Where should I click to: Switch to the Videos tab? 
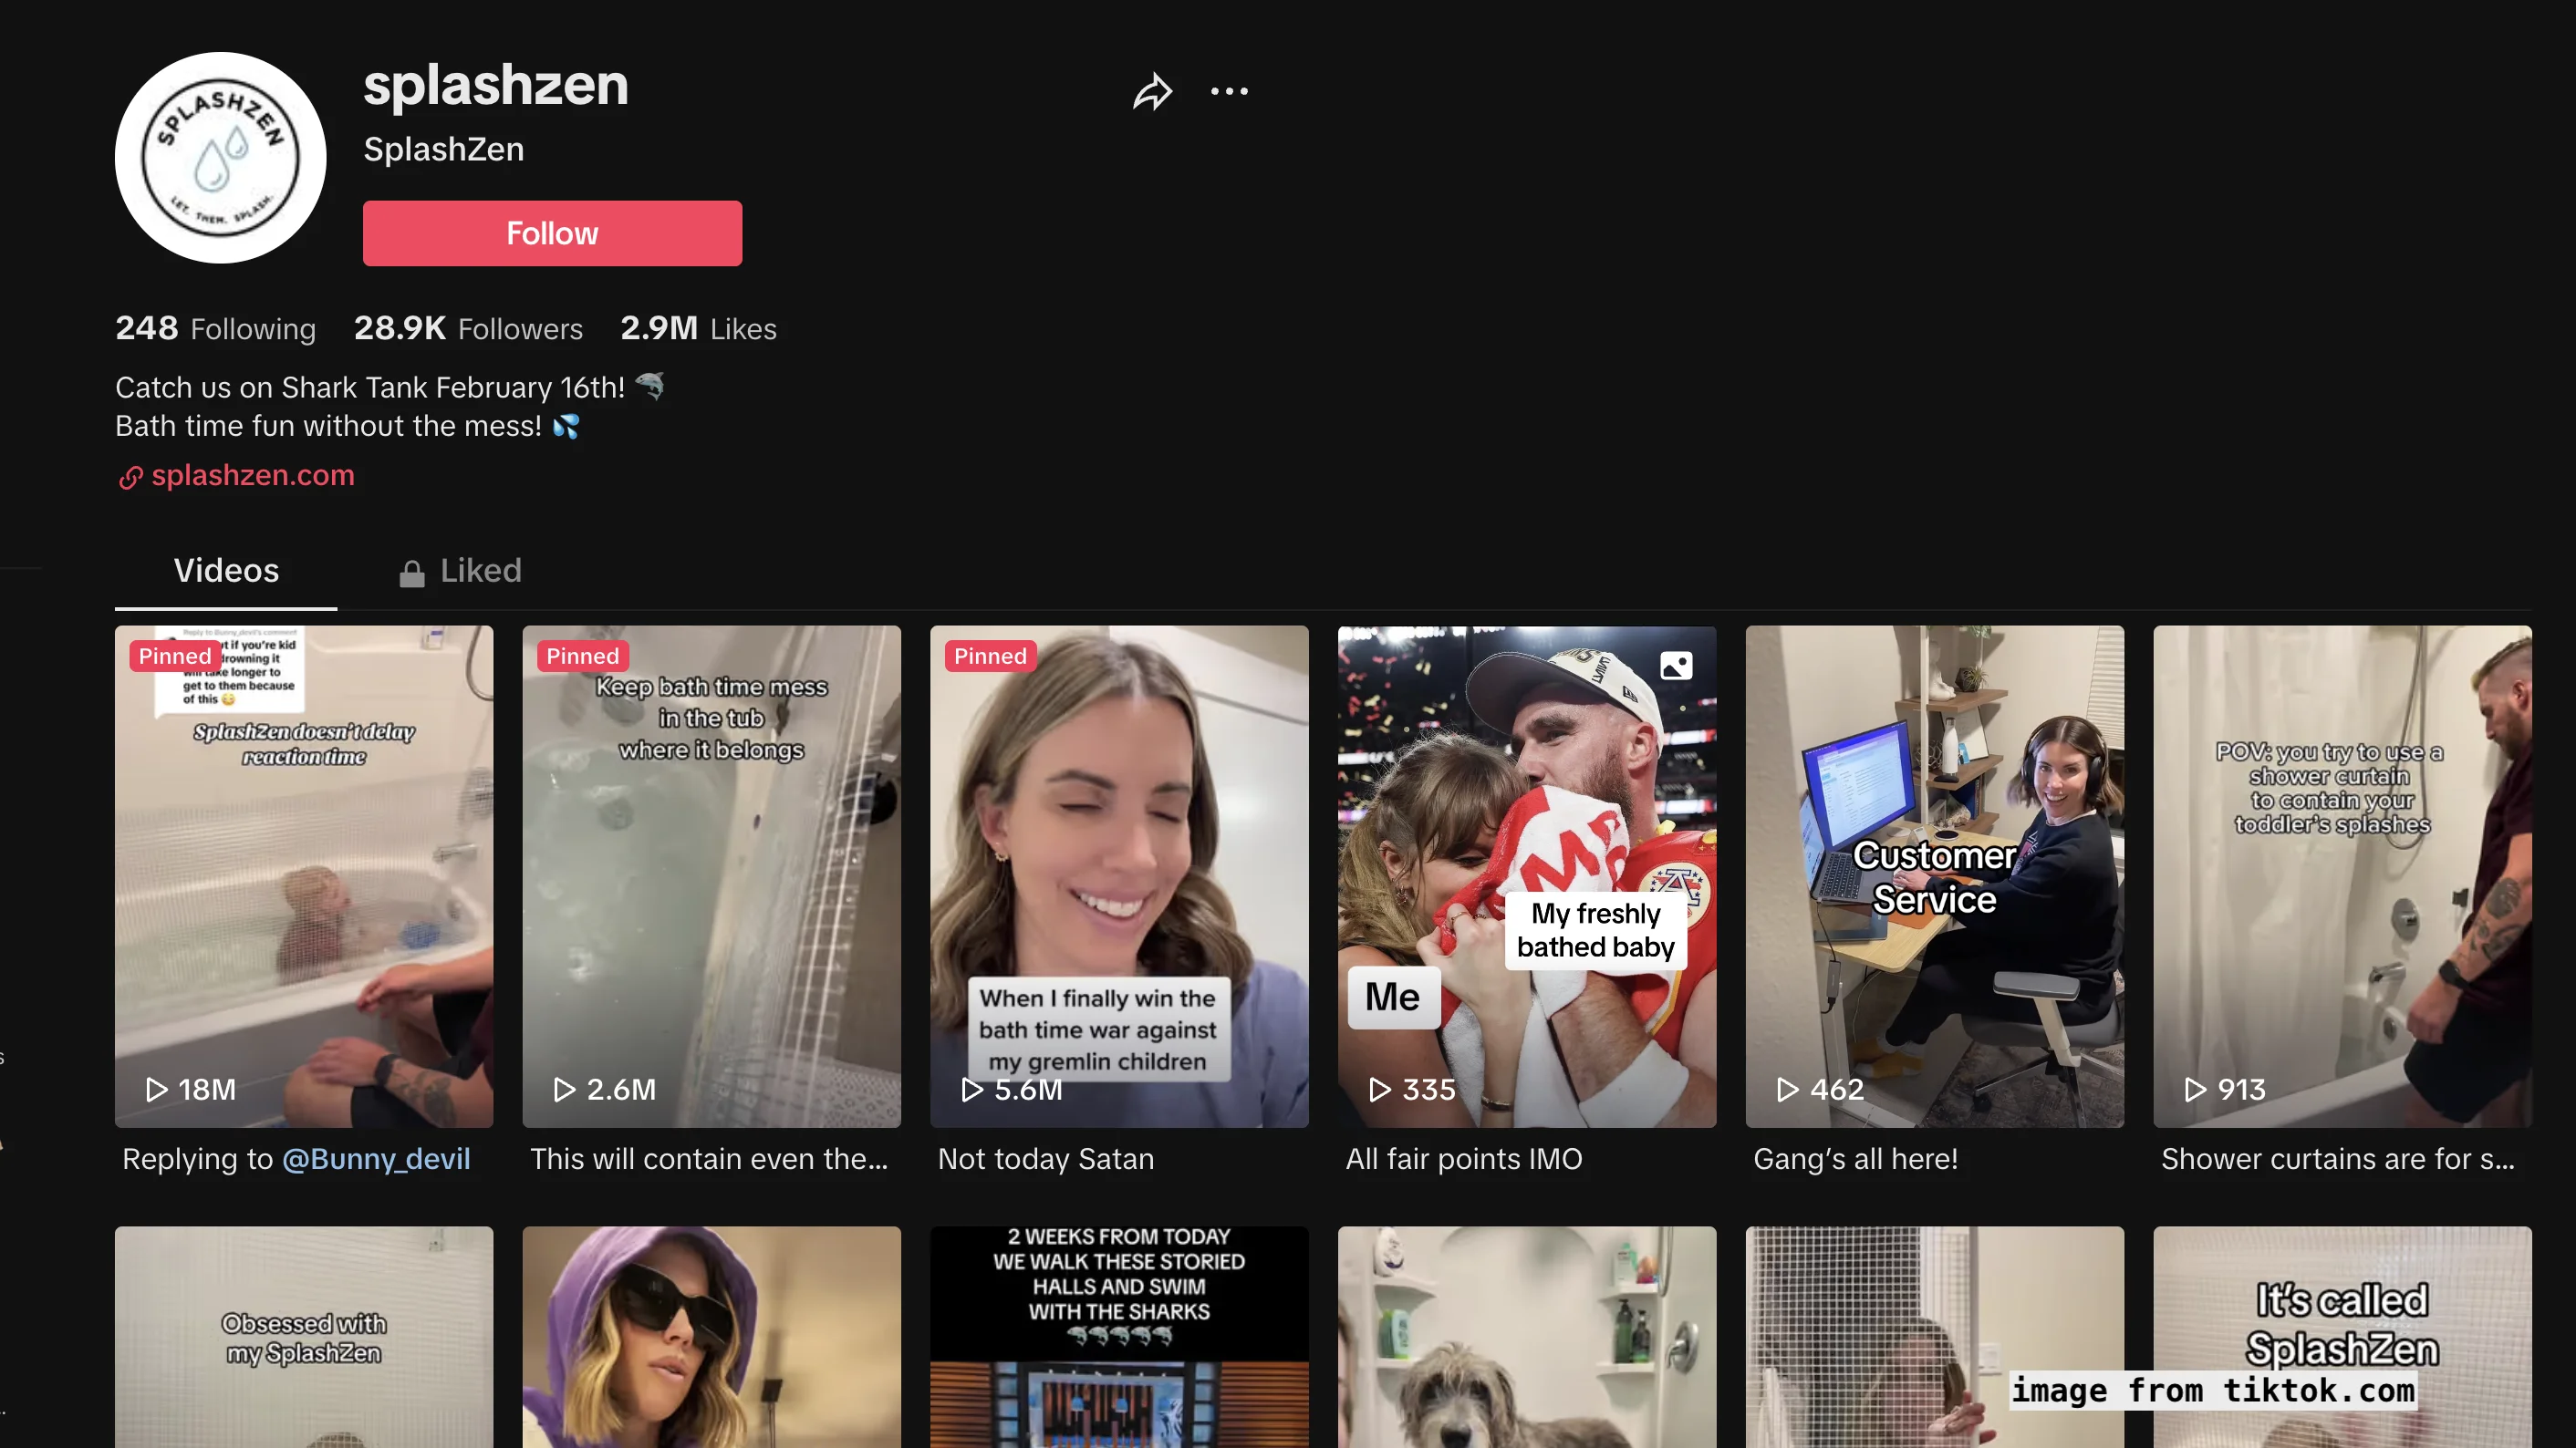pos(226,571)
